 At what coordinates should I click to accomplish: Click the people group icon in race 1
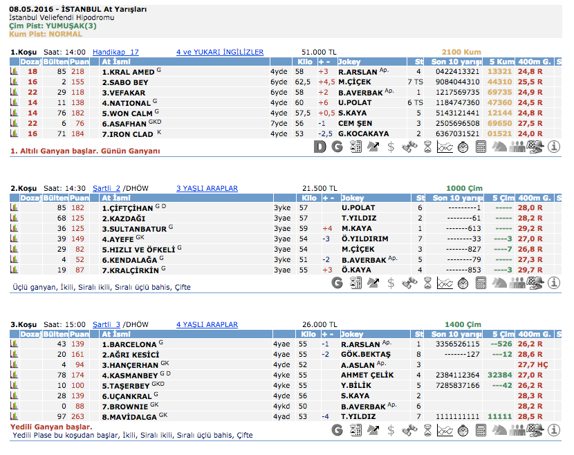coord(517,147)
